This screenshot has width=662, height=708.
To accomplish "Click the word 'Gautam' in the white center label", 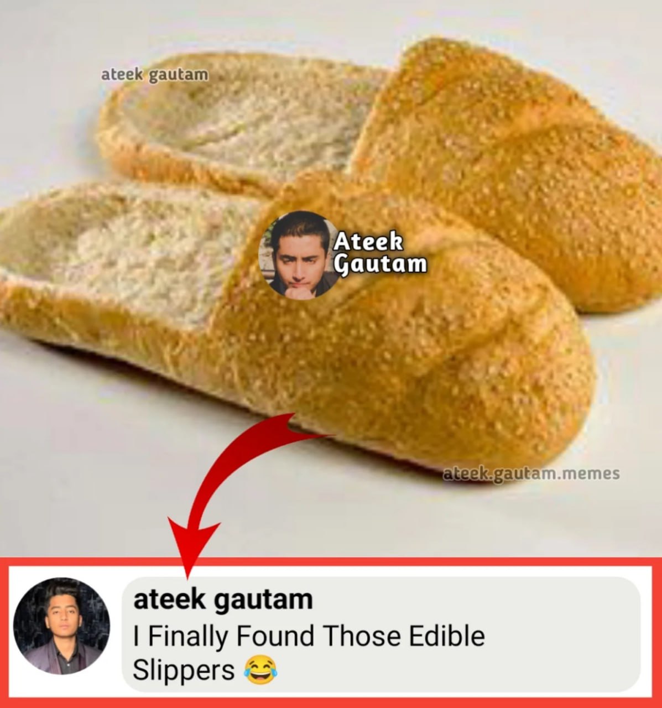I will coord(382,264).
